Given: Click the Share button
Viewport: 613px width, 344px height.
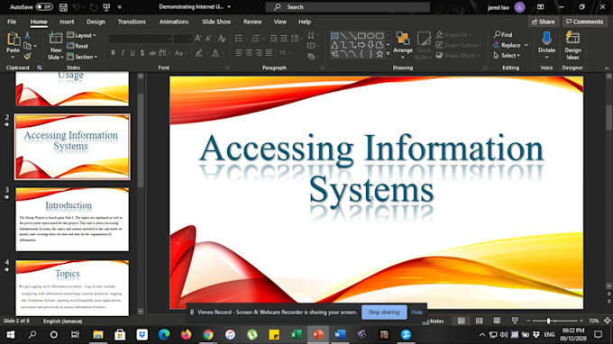Looking at the screenshot, I should click(544, 22).
